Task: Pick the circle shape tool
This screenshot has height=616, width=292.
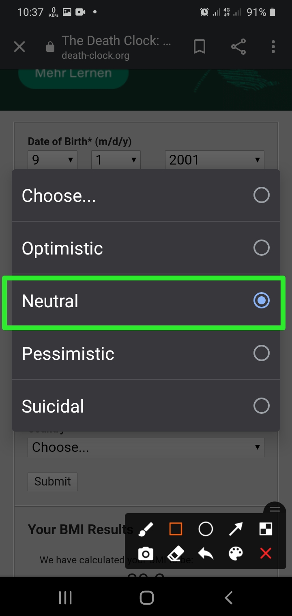Action: [206, 529]
